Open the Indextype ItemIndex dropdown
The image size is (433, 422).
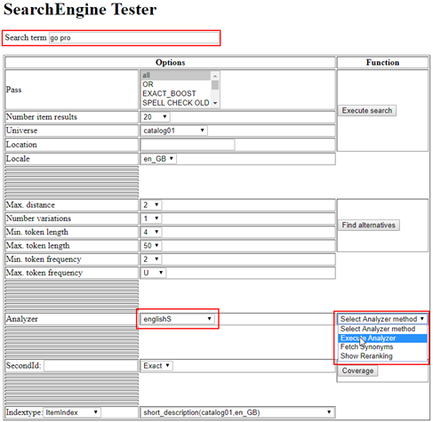pos(72,412)
